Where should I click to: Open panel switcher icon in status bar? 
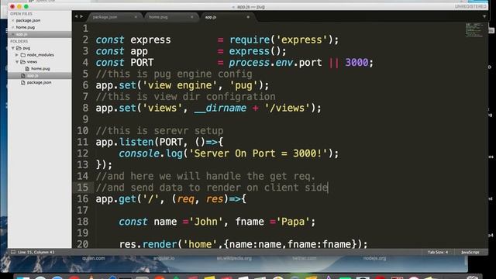point(13,252)
